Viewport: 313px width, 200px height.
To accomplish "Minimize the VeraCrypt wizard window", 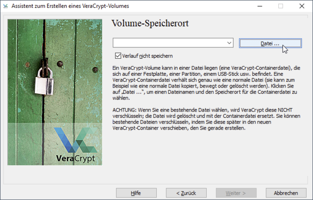I will [x=258, y=6].
